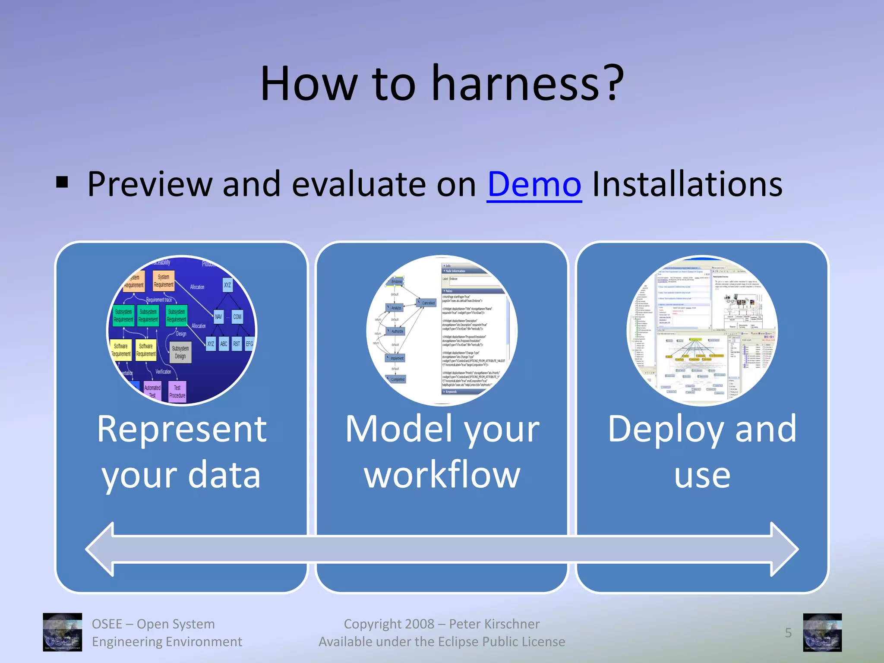Select the requirements traceability diagram circle
This screenshot has height=663, width=884.
point(182,331)
